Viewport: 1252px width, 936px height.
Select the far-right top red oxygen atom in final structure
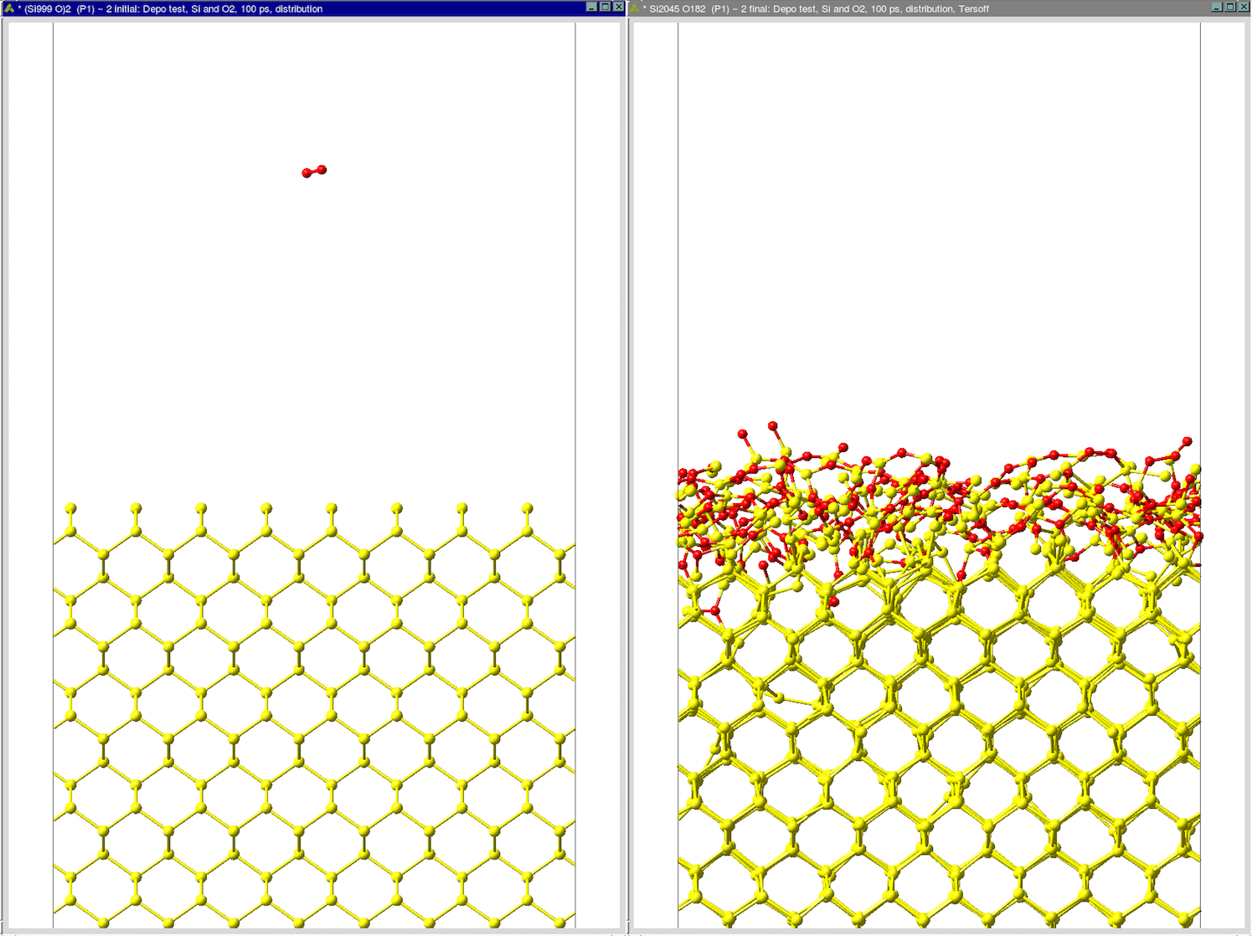click(1187, 440)
